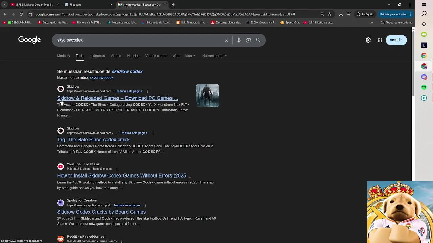Viewport: 433px width, 243px height.
Task: Click the Acceder sign-in button
Action: tap(396, 40)
